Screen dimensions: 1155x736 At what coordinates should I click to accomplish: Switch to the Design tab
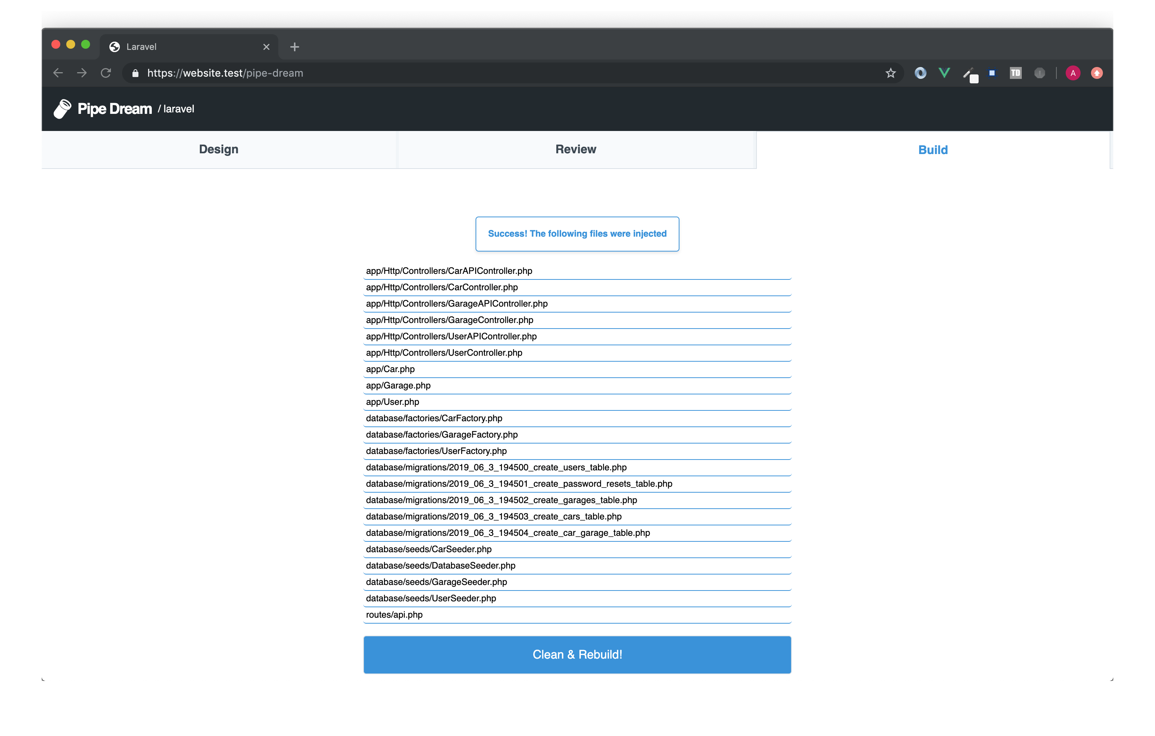[219, 149]
